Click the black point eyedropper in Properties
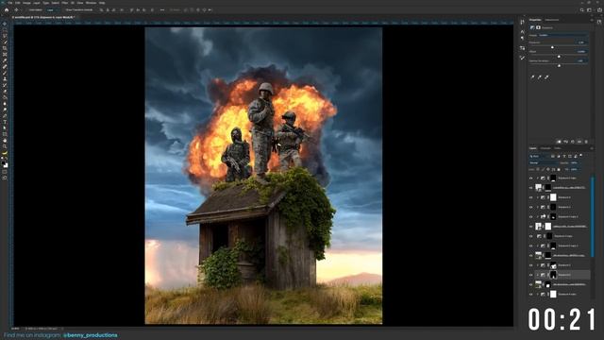The width and height of the screenshot is (604, 340). pyautogui.click(x=532, y=77)
